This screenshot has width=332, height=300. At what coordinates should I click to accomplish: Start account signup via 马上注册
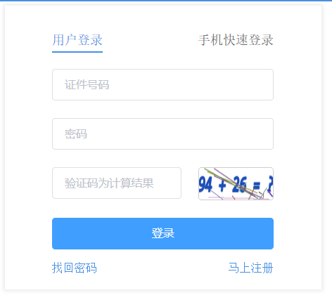[x=251, y=268]
